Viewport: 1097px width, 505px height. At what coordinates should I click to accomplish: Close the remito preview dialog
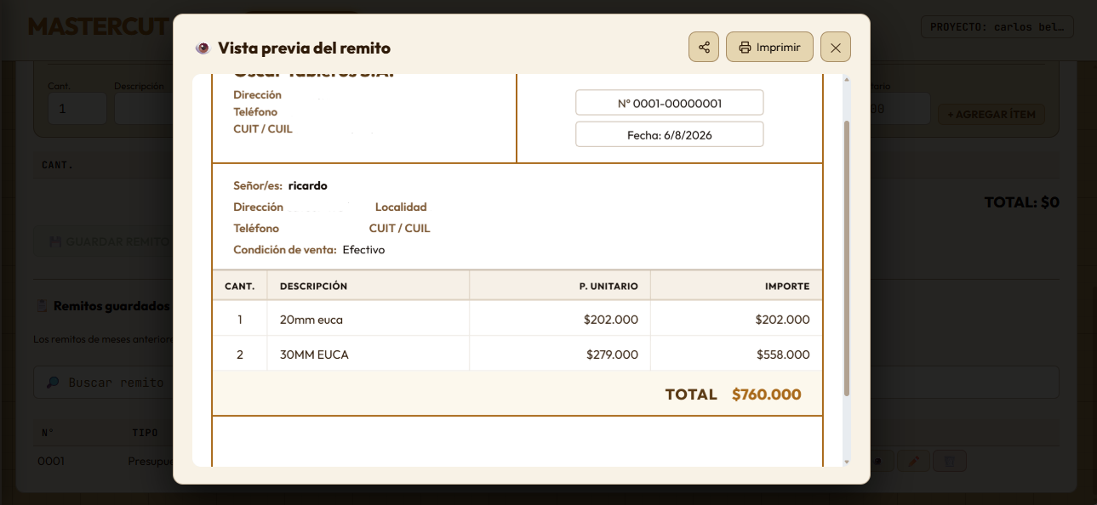[836, 47]
